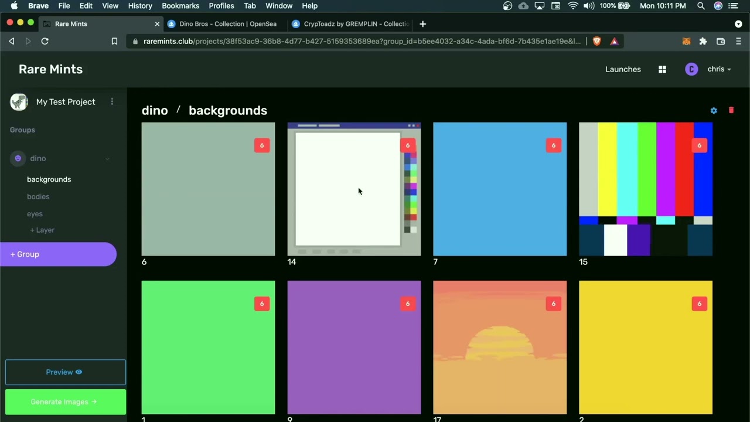Viewport: 750px width, 422px height.
Task: Go to Rare Mints home logo
Action: (50, 69)
